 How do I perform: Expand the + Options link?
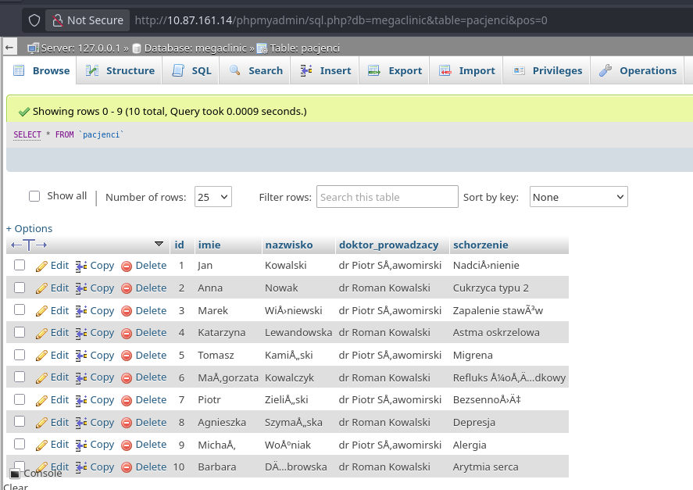(x=30, y=229)
